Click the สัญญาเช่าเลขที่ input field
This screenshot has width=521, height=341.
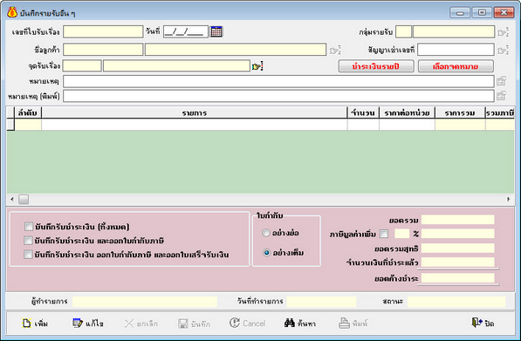tap(456, 50)
